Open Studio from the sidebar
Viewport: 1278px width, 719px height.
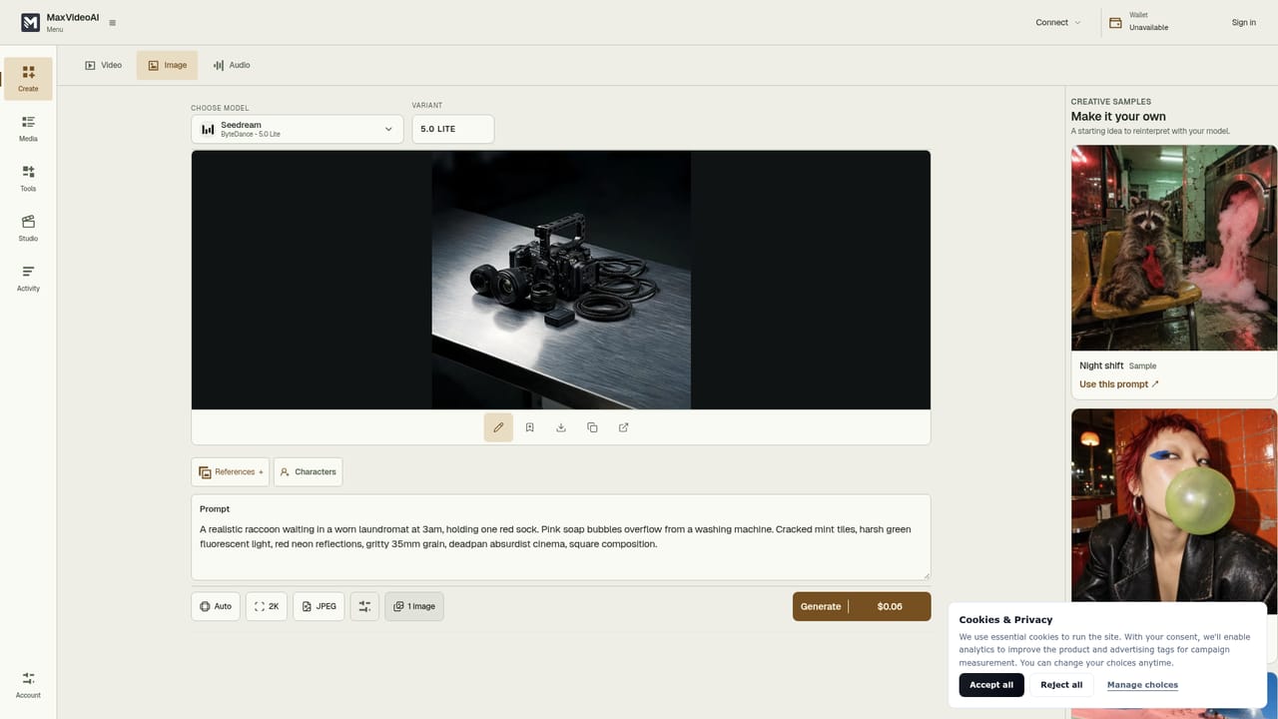(28, 229)
